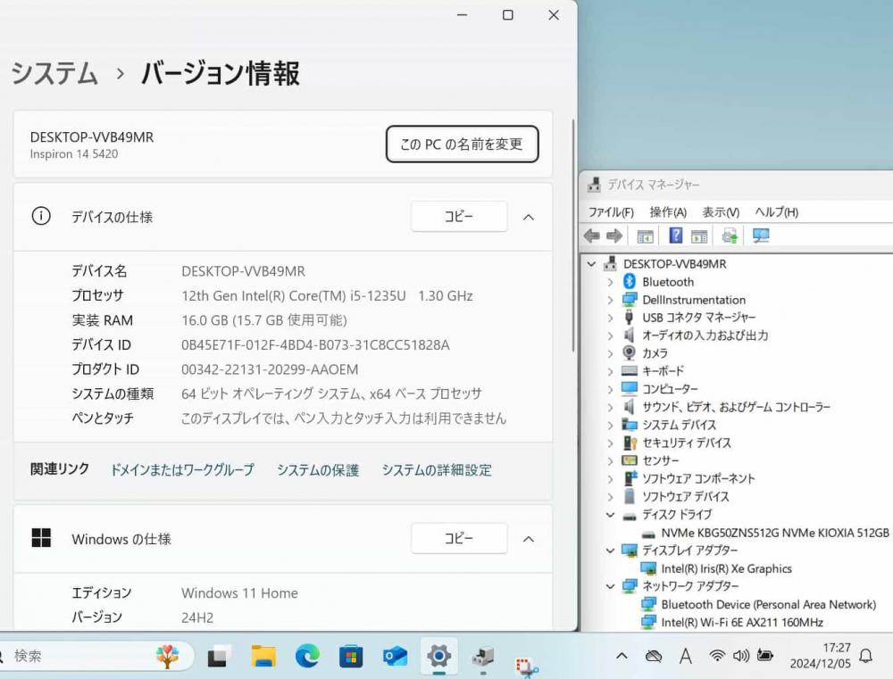Image resolution: width=893 pixels, height=679 pixels.
Task: Open Task View from the taskbar
Action: (220, 657)
